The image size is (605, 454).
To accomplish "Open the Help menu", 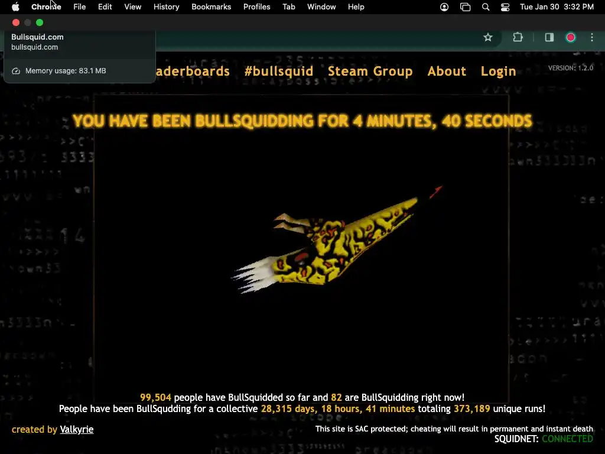I will click(x=356, y=7).
